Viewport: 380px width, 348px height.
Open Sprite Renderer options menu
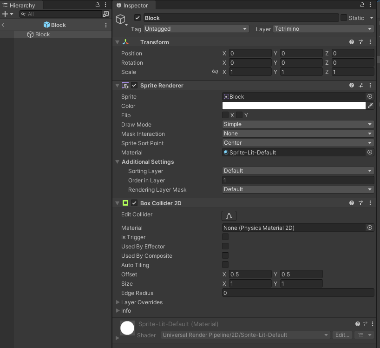(370, 85)
